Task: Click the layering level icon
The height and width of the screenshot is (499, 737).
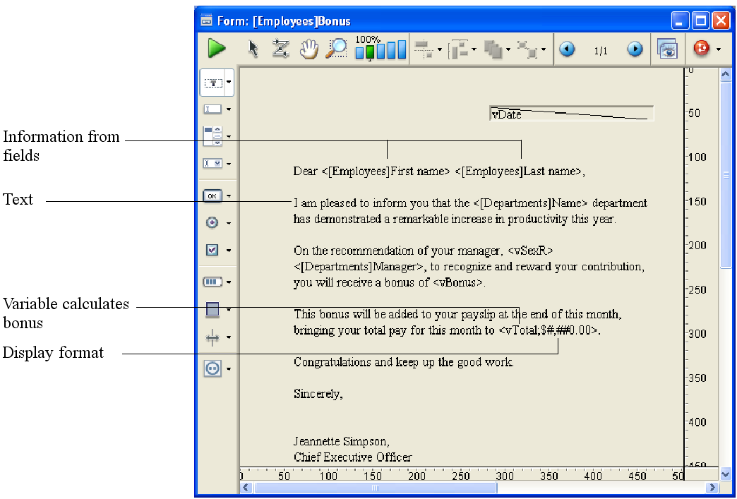Action: click(x=493, y=49)
